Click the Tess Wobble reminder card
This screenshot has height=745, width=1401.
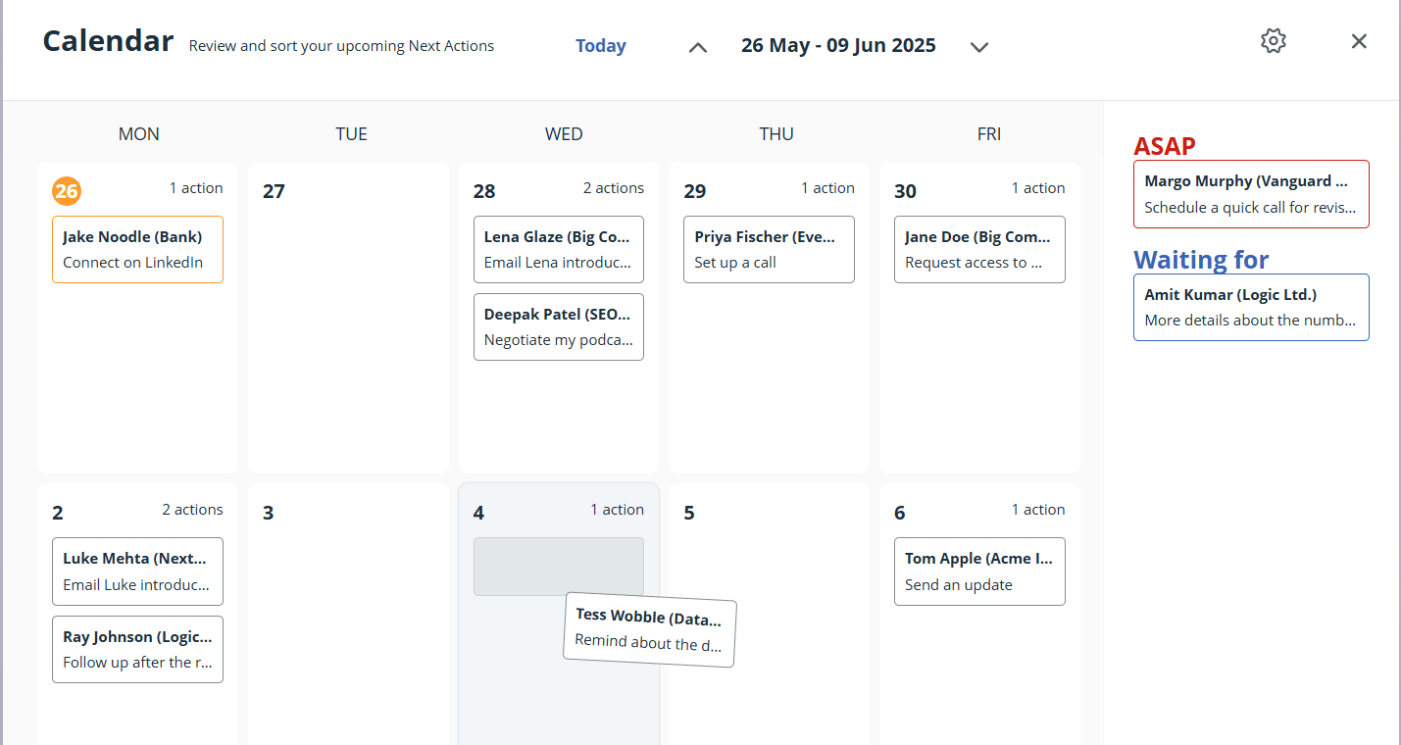649,631
